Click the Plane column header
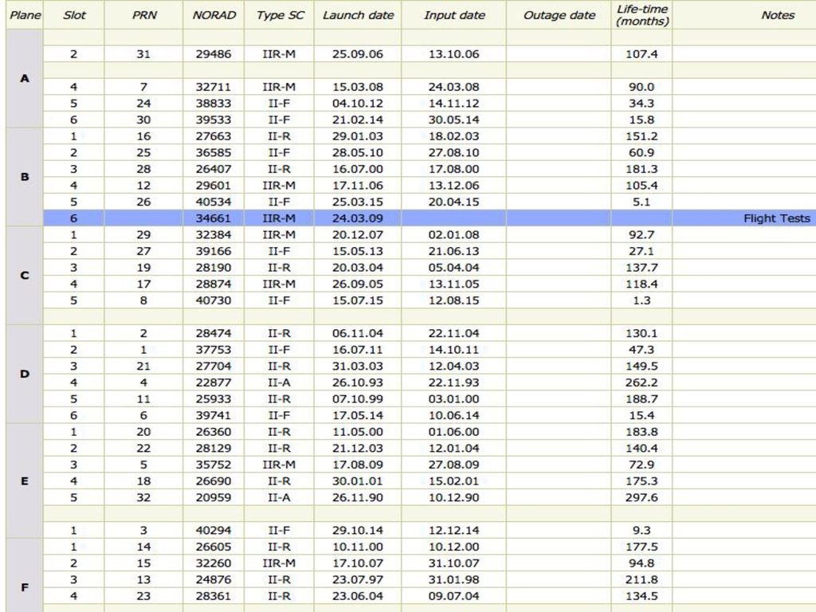 [25, 15]
